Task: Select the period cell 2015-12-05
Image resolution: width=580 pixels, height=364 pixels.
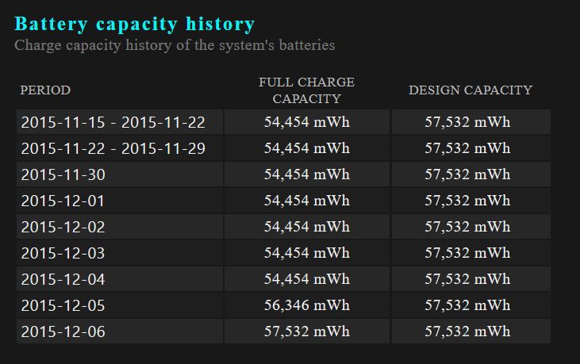Action: 120,305
